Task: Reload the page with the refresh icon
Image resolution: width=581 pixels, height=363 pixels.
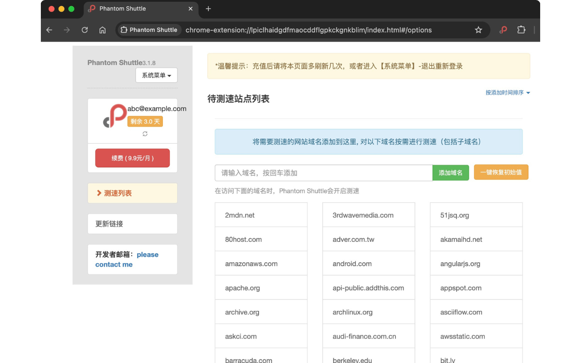Action: tap(84, 30)
